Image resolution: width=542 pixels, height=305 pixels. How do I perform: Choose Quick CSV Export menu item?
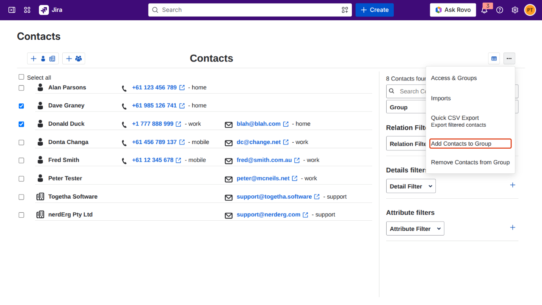coord(470,121)
